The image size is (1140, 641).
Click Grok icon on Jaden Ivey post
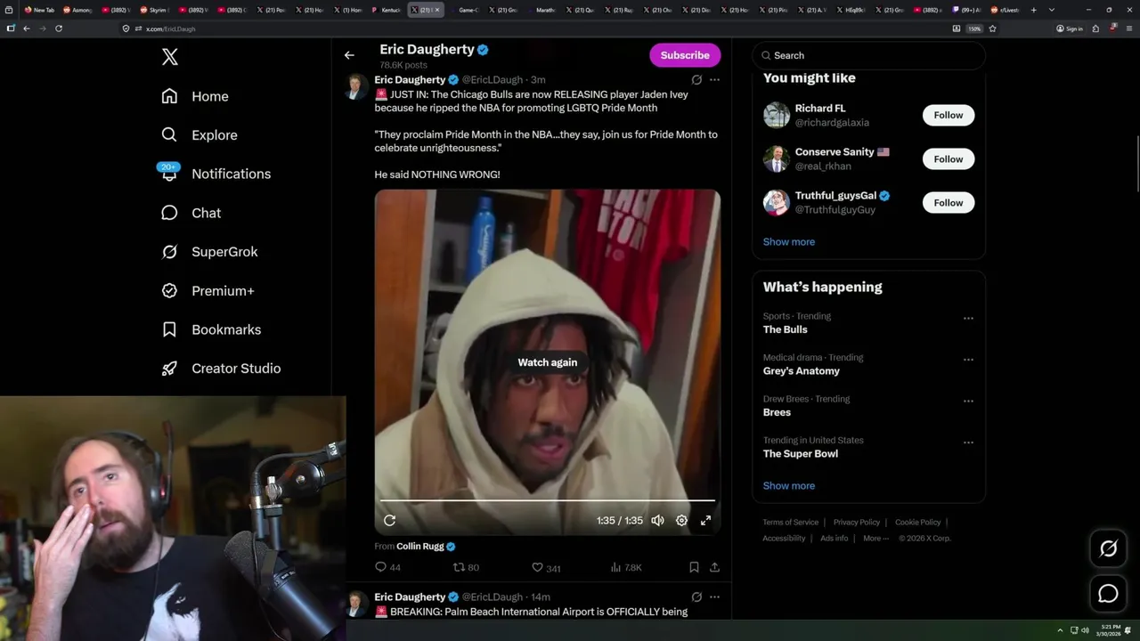pos(696,80)
